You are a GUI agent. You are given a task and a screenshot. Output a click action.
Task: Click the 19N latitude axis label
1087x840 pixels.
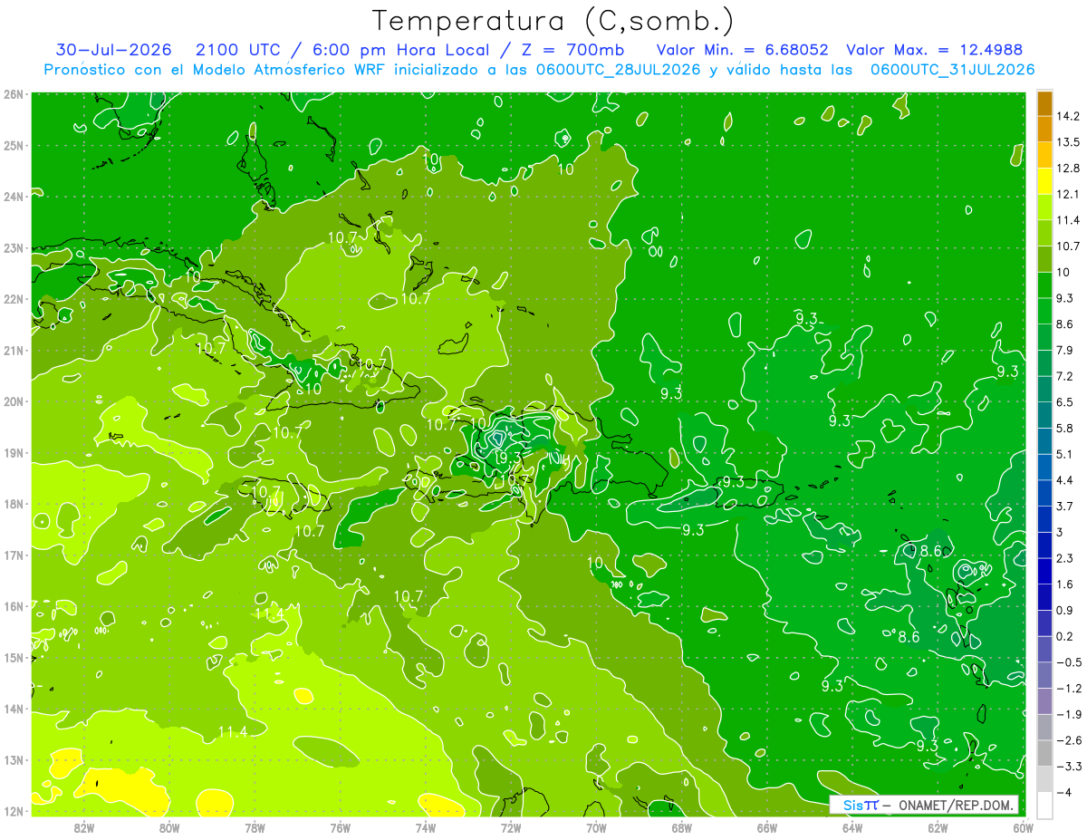point(13,452)
